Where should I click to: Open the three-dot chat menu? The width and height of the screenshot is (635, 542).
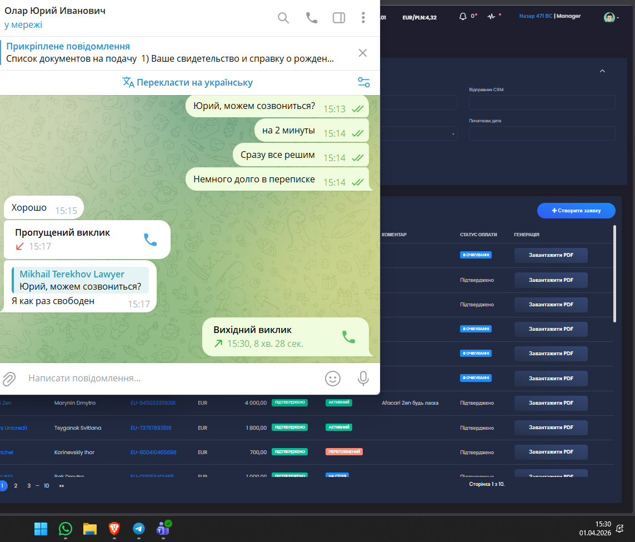pyautogui.click(x=363, y=17)
